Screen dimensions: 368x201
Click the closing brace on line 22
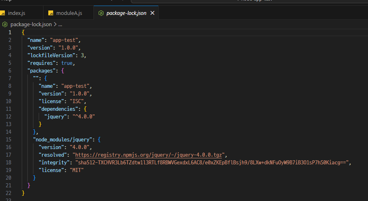tap(23, 193)
